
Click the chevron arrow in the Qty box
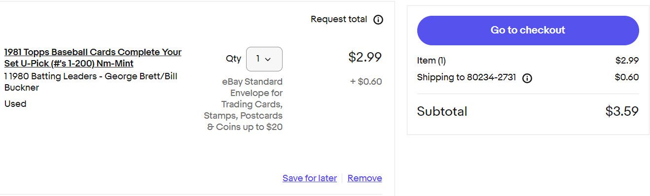268,60
